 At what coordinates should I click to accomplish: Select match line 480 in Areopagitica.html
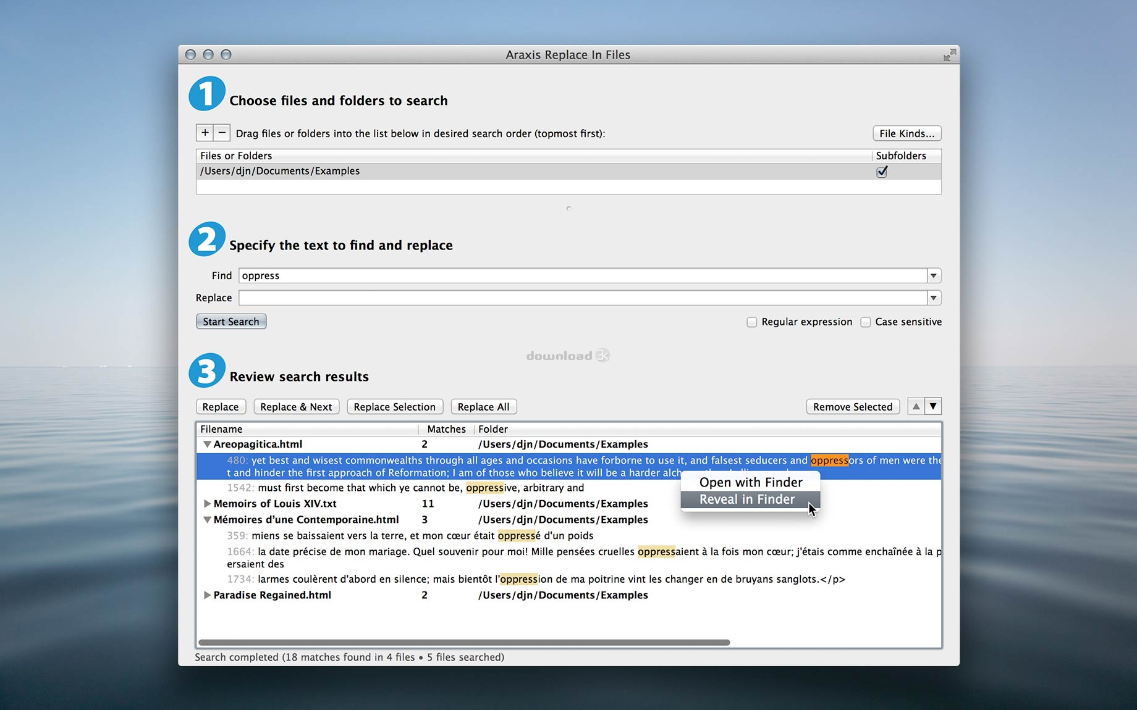pyautogui.click(x=568, y=466)
